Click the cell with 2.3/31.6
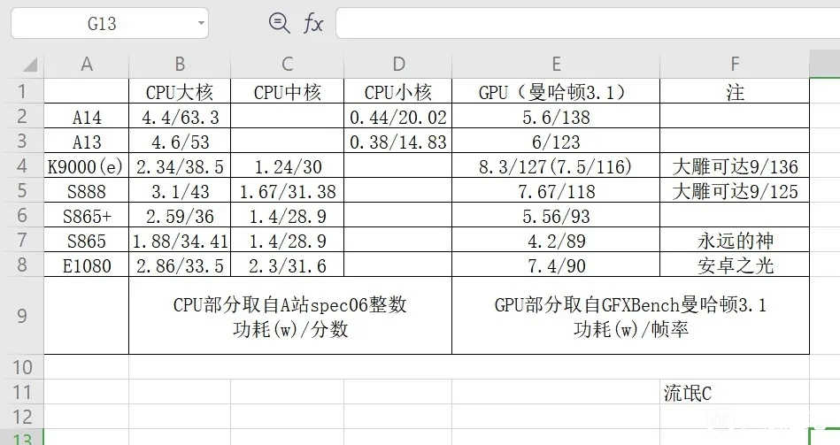The width and height of the screenshot is (840, 445). coord(287,264)
